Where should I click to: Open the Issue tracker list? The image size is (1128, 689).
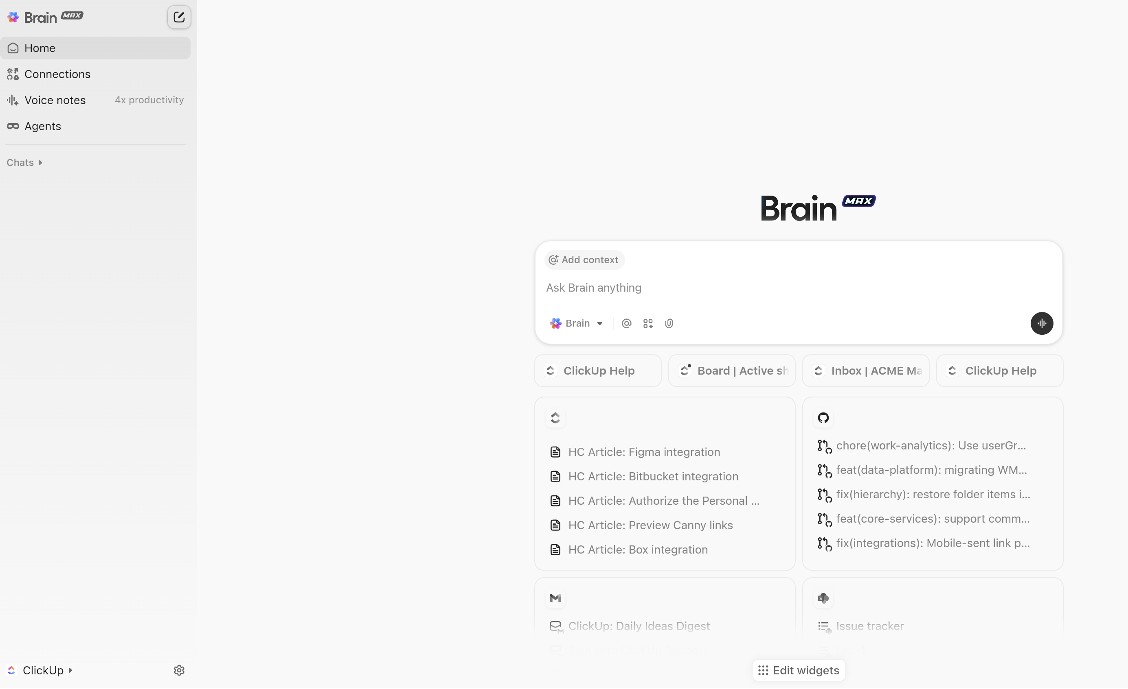coord(870,626)
